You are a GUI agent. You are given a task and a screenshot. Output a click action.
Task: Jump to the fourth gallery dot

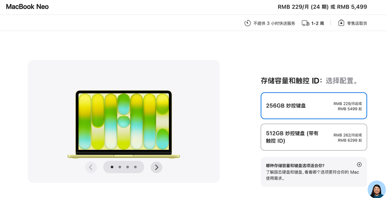coord(135,167)
